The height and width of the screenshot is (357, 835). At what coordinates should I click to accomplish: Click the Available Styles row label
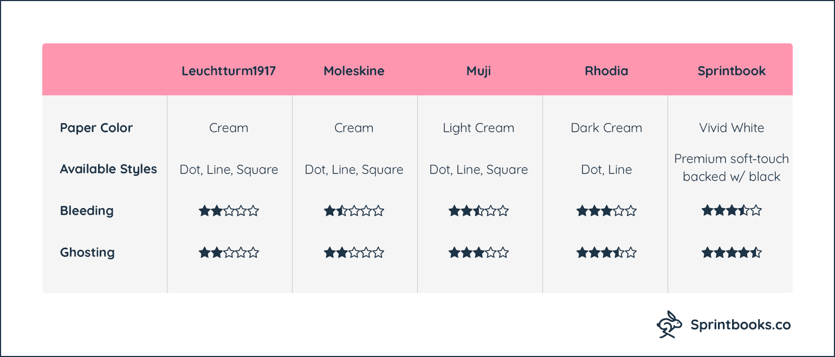pos(108,169)
